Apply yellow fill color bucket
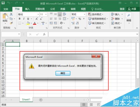 [28, 23]
